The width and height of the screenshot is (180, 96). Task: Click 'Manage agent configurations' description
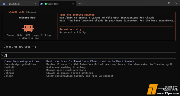click(66, 70)
